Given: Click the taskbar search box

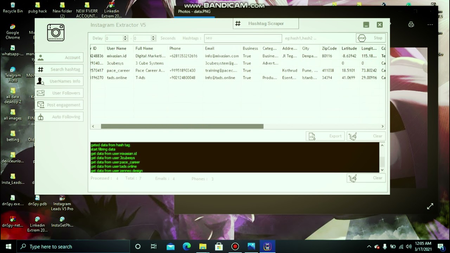Looking at the screenshot, I should pos(73,247).
